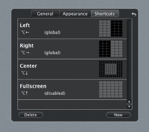Switch to the General tab
This screenshot has height=132, width=149.
pos(45,14)
